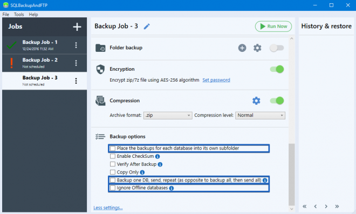The width and height of the screenshot is (356, 214).
Task: Show info for Copy Only
Action: [x=142, y=172]
